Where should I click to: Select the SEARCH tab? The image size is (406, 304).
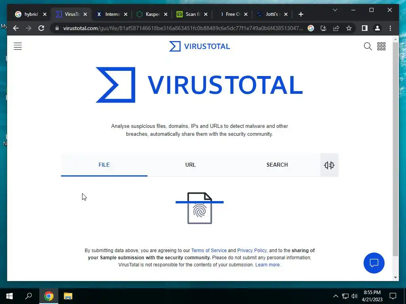(277, 165)
